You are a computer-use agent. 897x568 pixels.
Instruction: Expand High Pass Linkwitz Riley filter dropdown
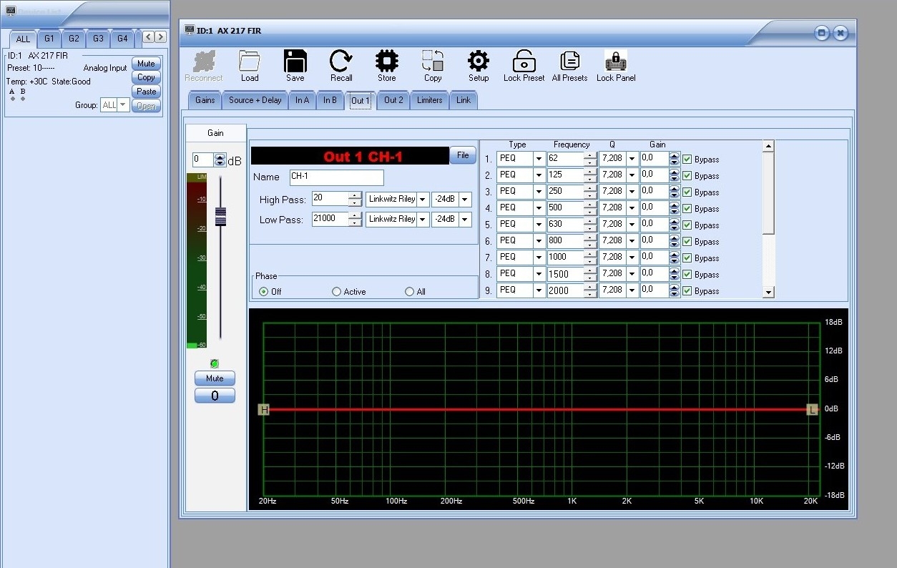[423, 200]
